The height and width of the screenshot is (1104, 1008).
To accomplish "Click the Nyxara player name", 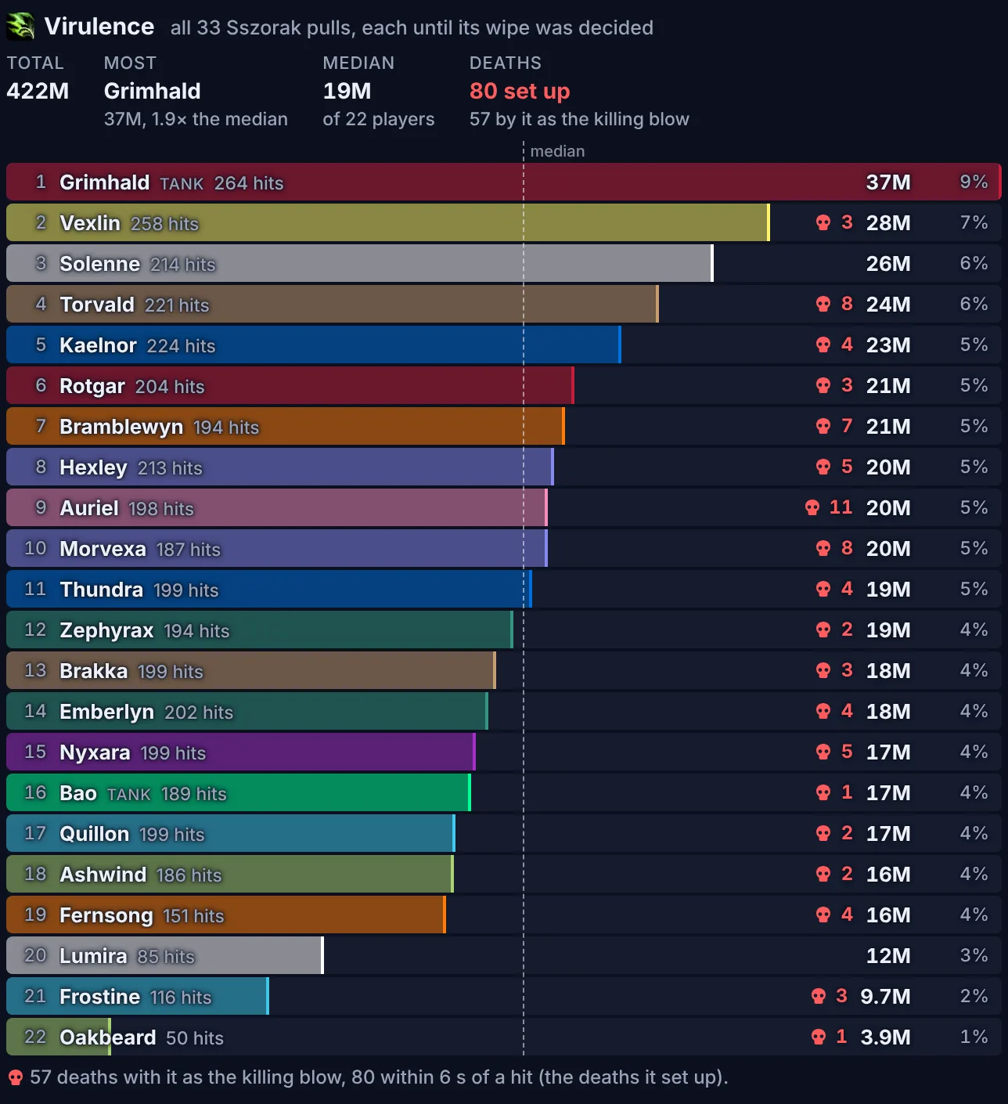I will click(95, 752).
